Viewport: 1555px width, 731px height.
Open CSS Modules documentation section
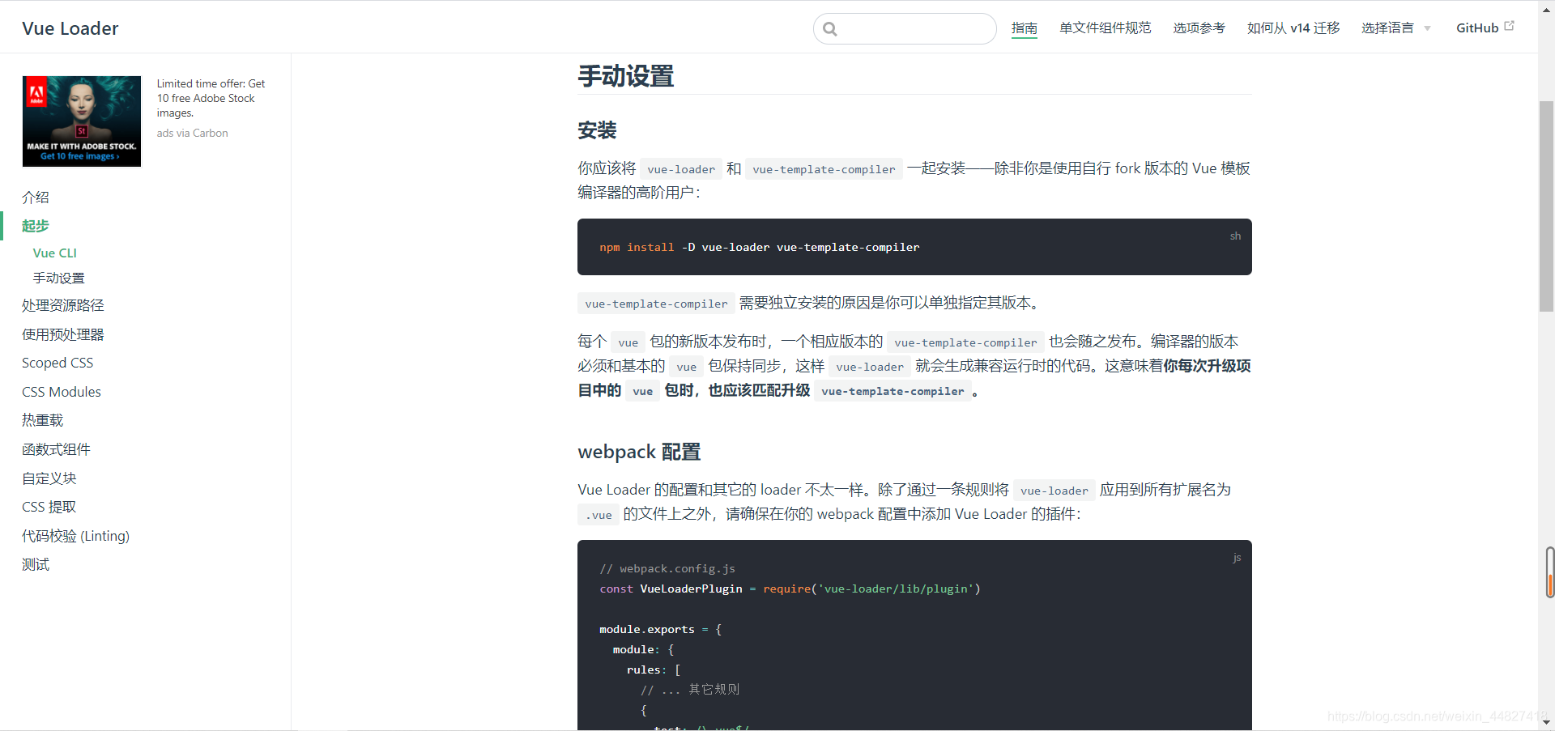point(61,391)
